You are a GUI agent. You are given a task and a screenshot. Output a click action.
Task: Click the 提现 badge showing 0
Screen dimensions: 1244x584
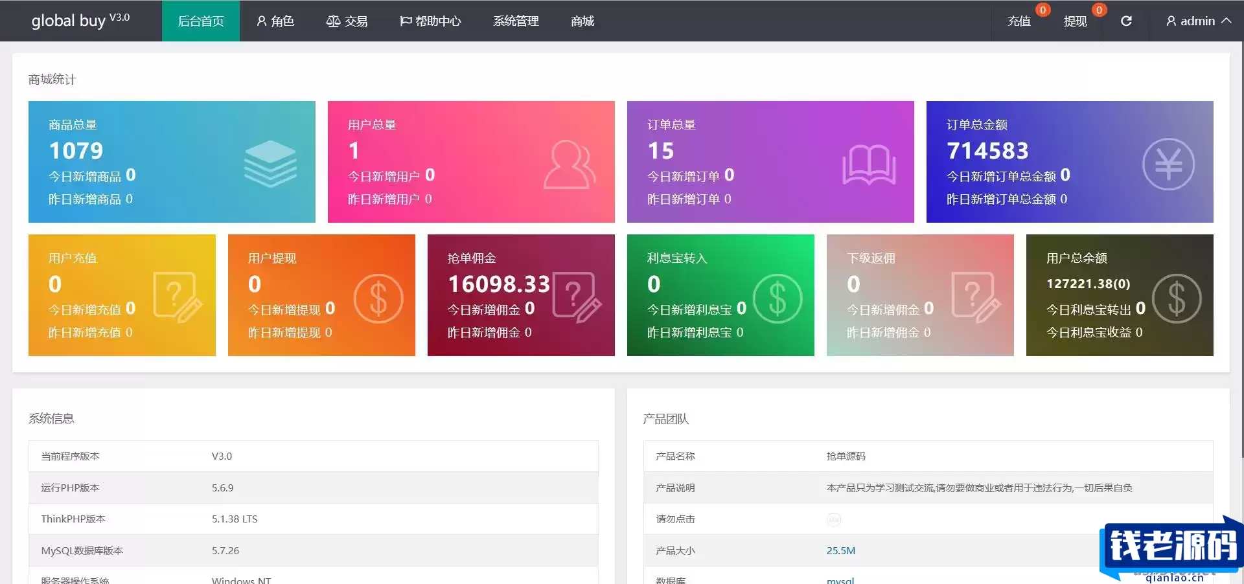coord(1099,10)
